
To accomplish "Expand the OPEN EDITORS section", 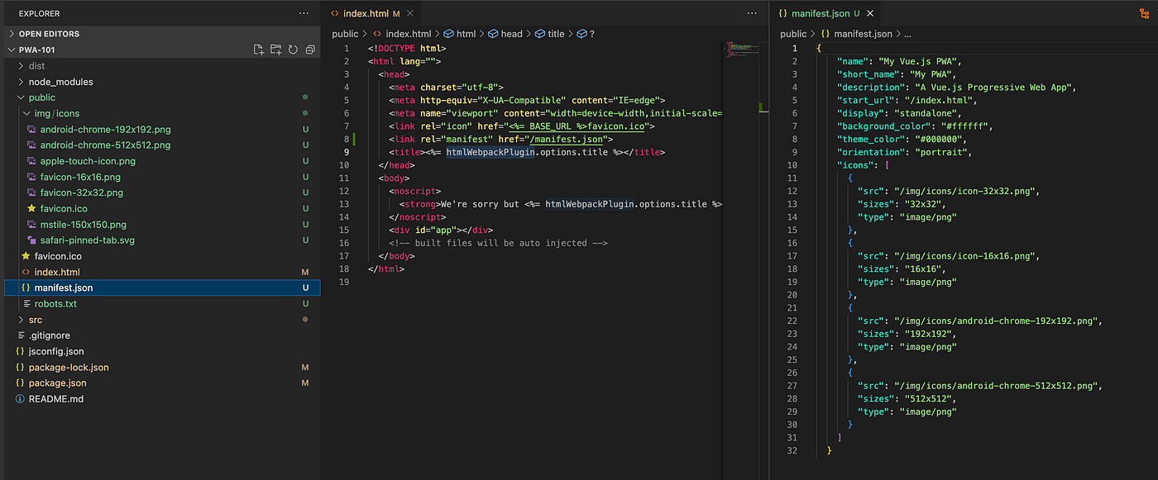I will 49,34.
